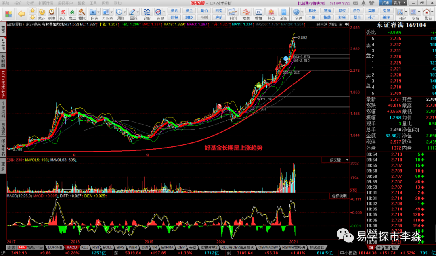Click the 研报 research report button
This screenshot has height=256, width=436.
174,17
